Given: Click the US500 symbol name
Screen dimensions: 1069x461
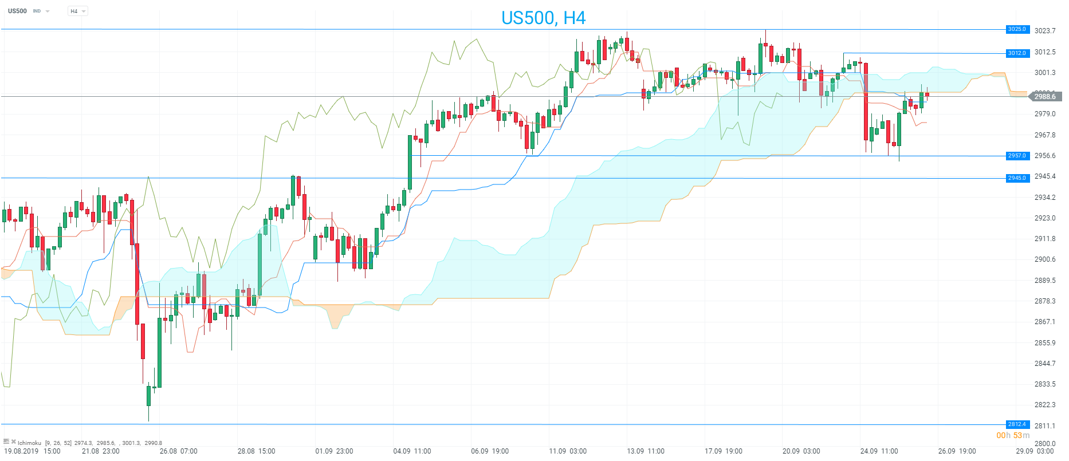Looking at the screenshot, I should click(17, 11).
